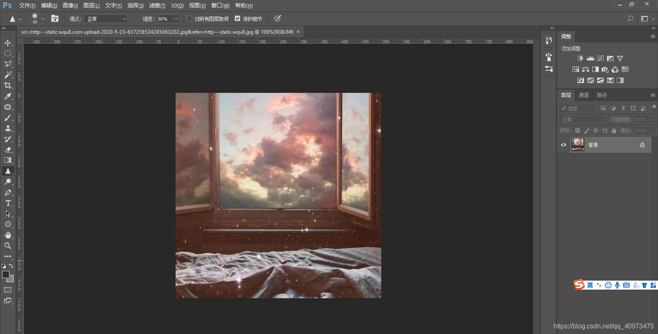The height and width of the screenshot is (334, 658).
Task: Select the Magic Wand tool
Action: coord(8,75)
